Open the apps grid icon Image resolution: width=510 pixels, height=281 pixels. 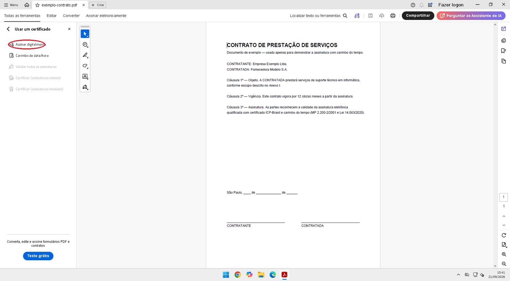[430, 5]
